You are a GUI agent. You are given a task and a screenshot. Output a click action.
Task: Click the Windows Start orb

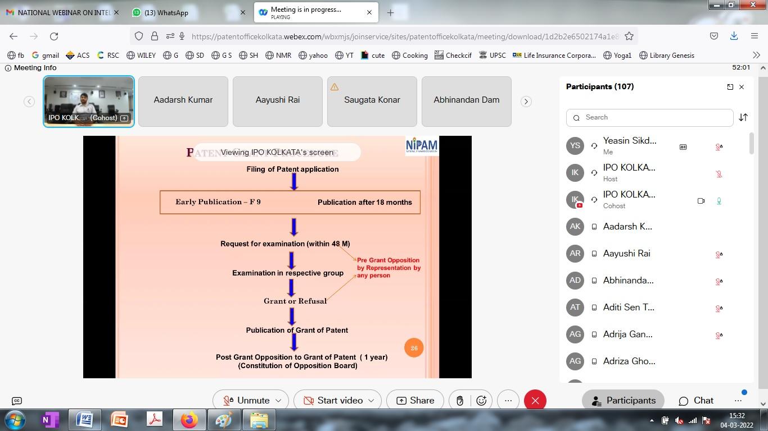[15, 420]
